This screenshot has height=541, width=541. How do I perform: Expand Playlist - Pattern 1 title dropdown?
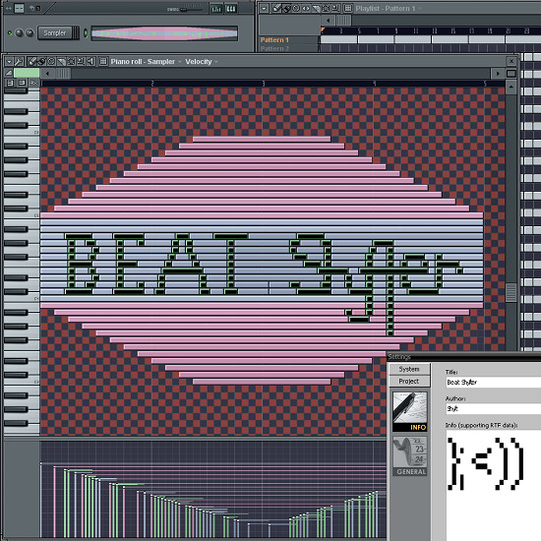(420, 9)
